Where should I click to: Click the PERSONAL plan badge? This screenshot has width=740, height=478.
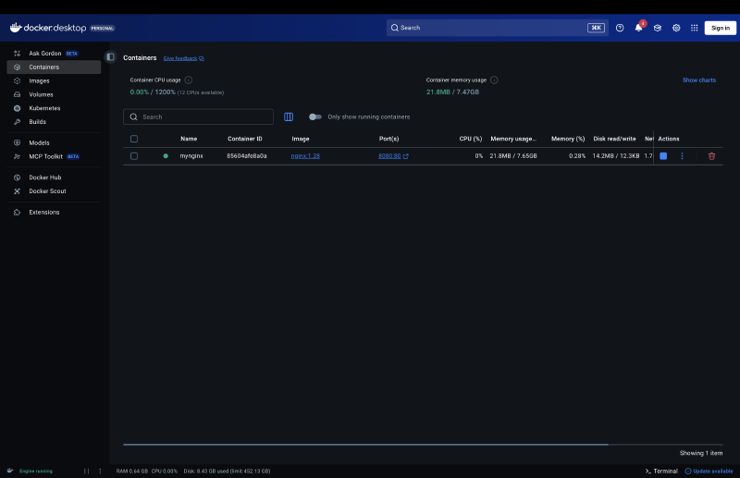pyautogui.click(x=103, y=28)
